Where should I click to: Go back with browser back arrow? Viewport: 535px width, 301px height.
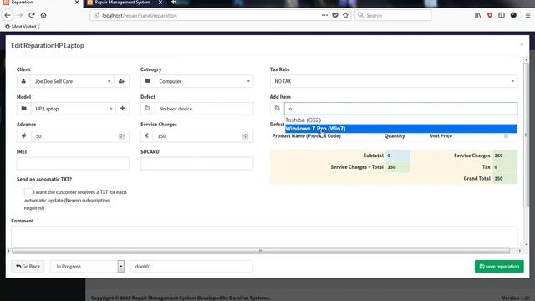coord(8,15)
